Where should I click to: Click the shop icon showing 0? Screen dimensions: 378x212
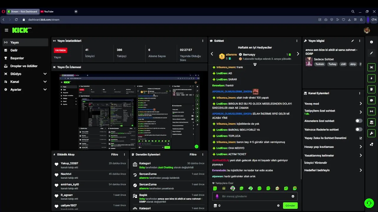point(217,206)
